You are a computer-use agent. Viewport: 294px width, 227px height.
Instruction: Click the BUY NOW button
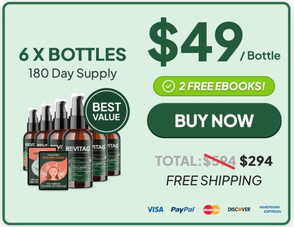pos(214,120)
